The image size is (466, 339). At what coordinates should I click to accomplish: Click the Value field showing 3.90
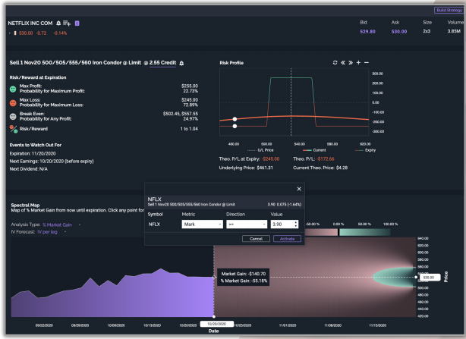[283, 224]
